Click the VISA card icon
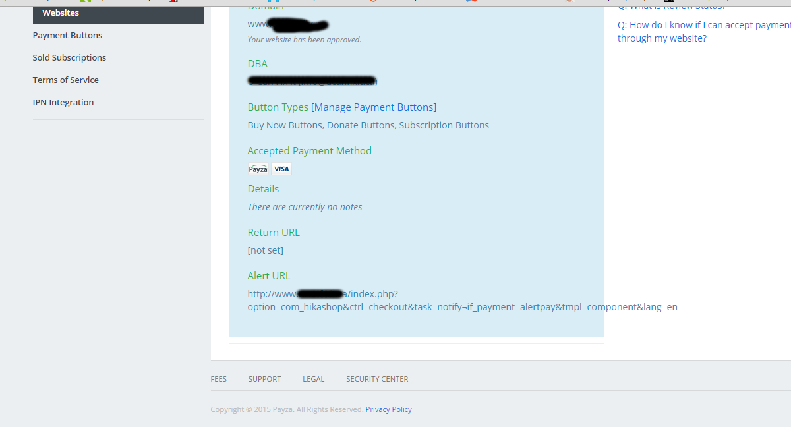This screenshot has width=791, height=427. click(x=281, y=169)
